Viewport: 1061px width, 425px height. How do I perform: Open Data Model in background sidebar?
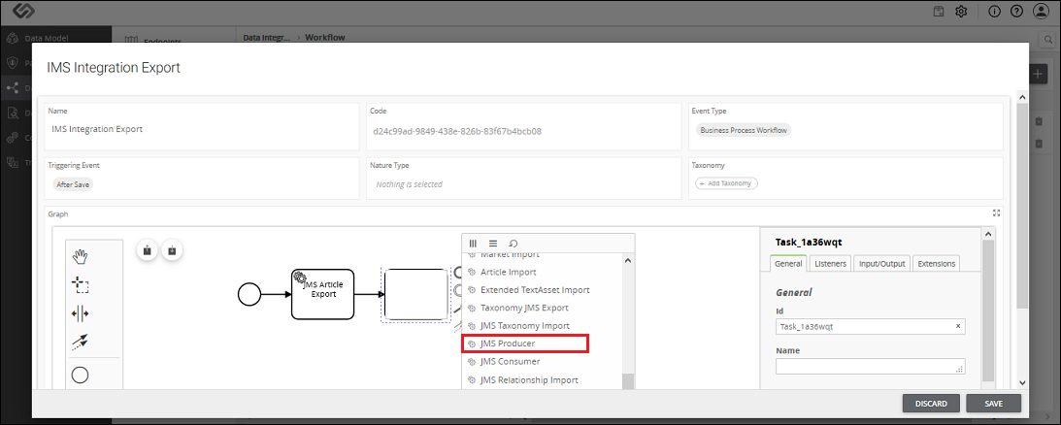tap(48, 38)
